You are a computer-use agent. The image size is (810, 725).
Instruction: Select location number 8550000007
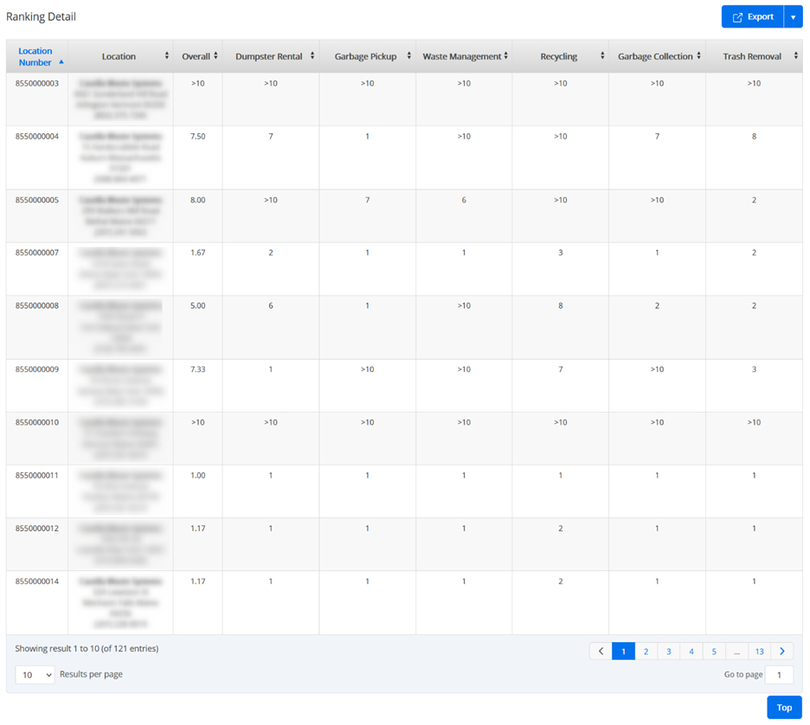coord(36,253)
